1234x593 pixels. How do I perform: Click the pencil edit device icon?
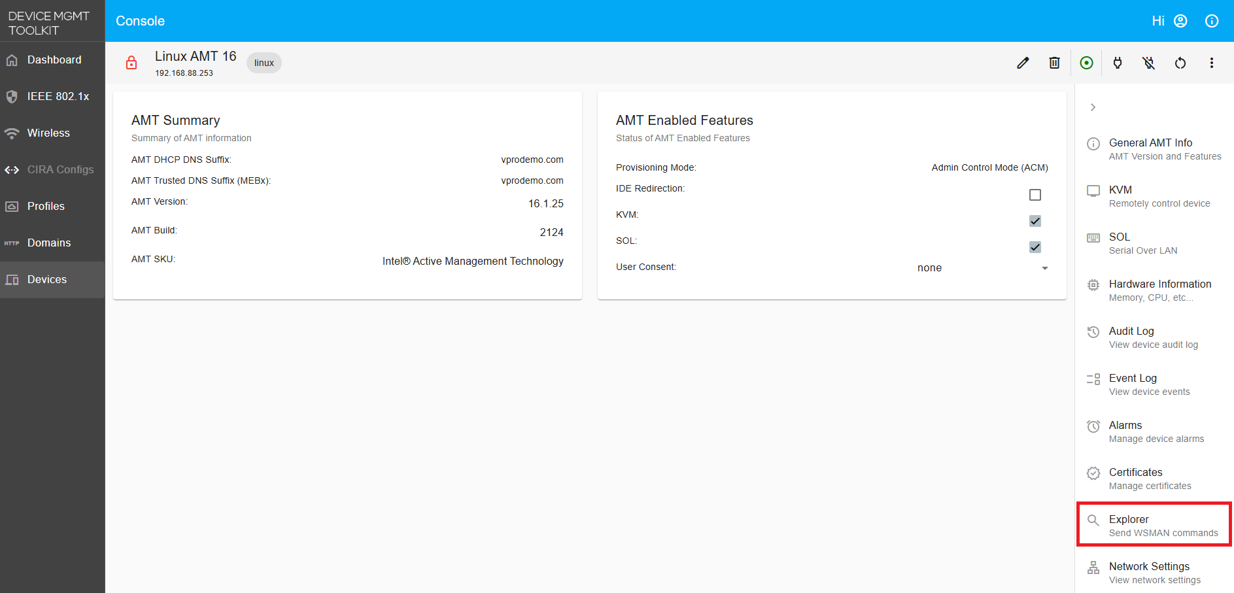[x=1023, y=63]
